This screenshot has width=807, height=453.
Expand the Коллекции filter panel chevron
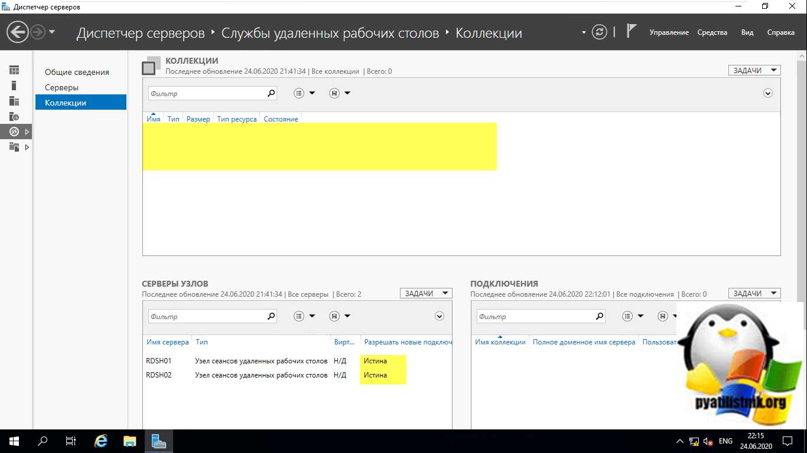768,93
